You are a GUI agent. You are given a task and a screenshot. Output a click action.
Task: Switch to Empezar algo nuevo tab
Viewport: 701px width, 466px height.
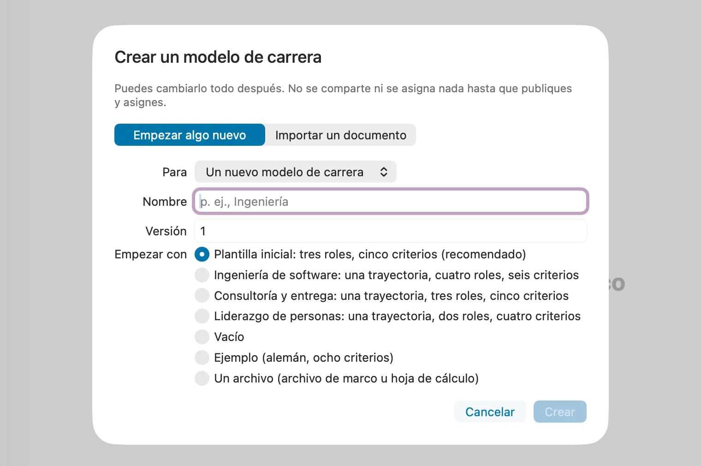(190, 135)
